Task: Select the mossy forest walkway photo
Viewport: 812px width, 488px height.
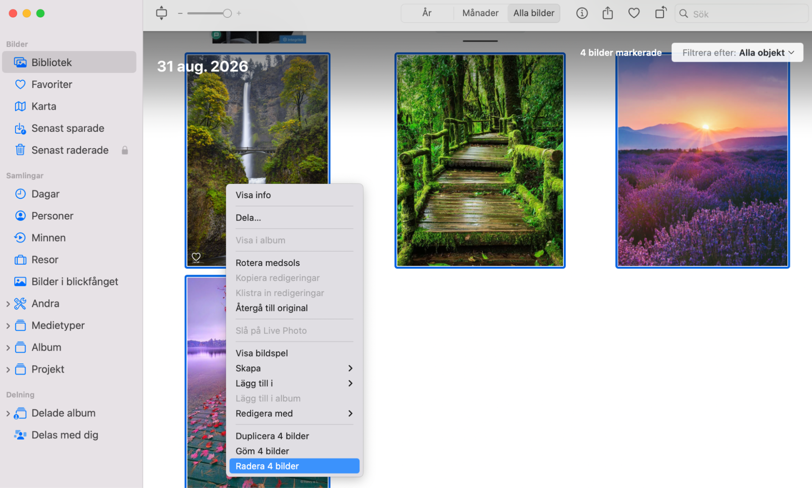Action: click(x=480, y=161)
